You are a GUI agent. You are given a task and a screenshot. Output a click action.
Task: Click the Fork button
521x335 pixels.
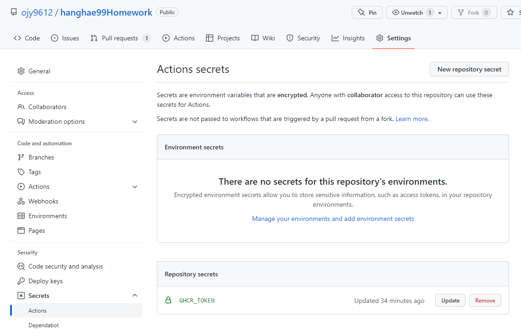474,13
